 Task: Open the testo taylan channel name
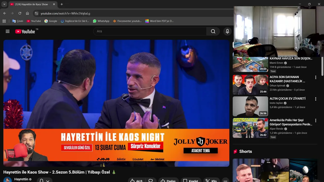pos(276,103)
